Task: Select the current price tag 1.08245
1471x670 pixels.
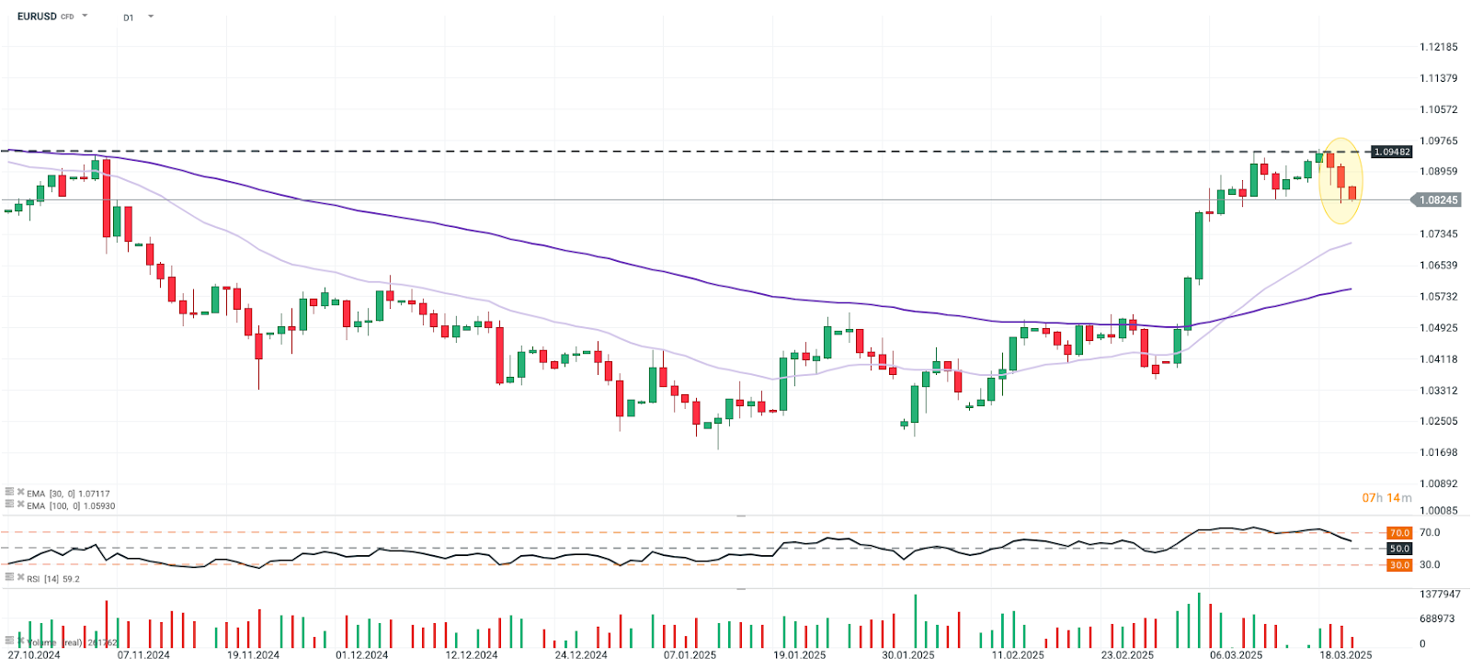Action: click(1437, 199)
